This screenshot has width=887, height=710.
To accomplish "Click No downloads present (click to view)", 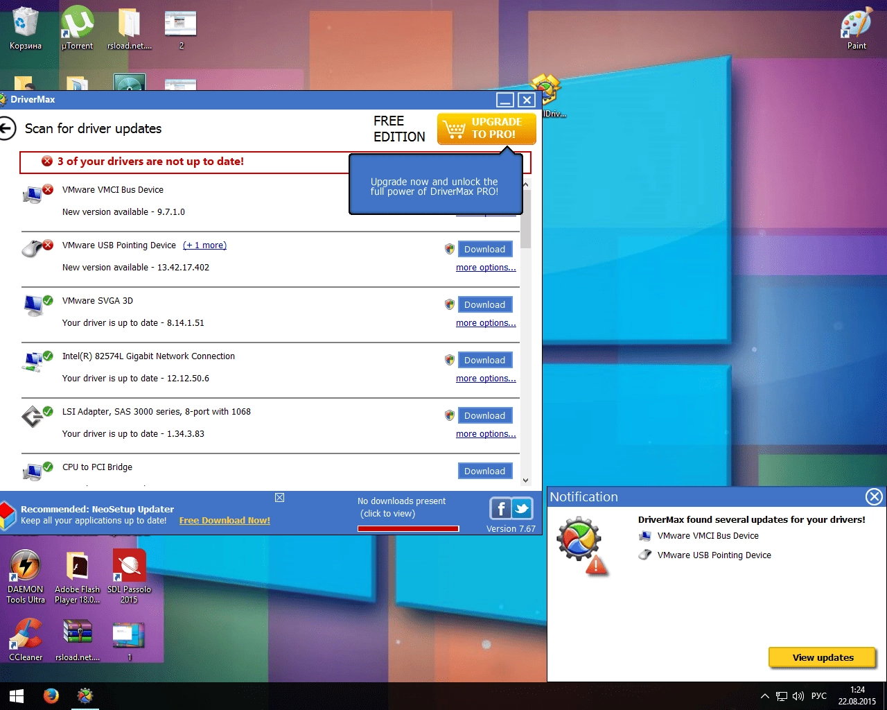I will coord(401,507).
